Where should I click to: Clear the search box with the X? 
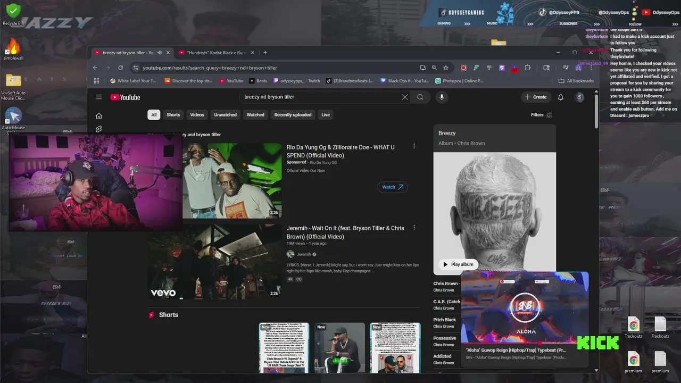[x=405, y=97]
